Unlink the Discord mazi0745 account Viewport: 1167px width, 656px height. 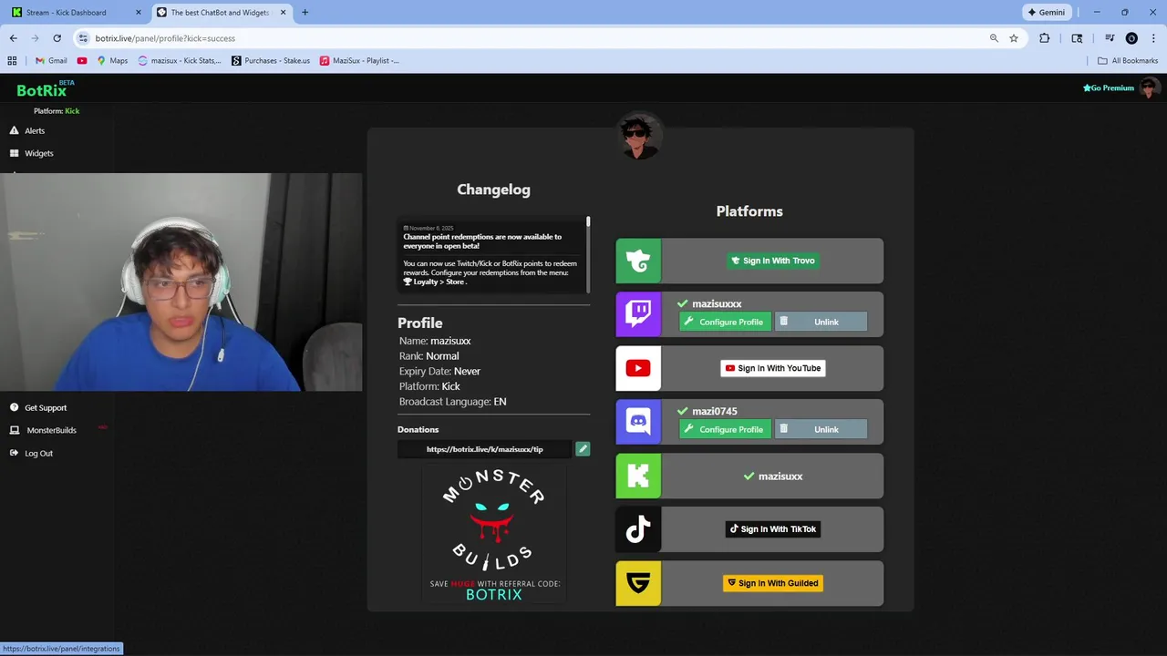[821, 429]
